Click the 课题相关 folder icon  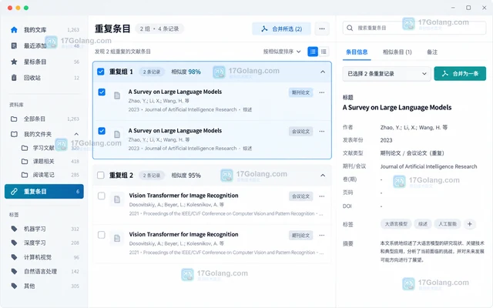tap(25, 161)
